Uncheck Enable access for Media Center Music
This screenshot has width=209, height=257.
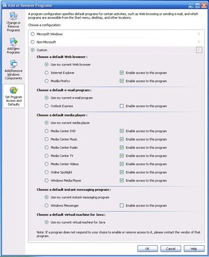pyautogui.click(x=121, y=139)
